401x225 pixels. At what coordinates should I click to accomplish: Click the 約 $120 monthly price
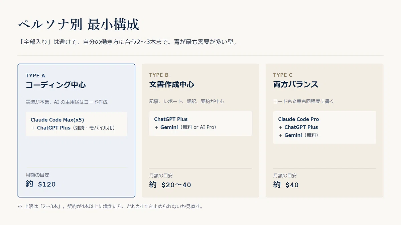(x=41, y=184)
